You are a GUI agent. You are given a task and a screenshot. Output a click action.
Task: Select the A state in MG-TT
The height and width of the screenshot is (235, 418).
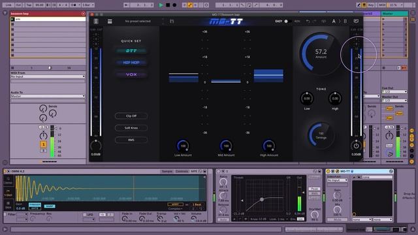[334, 21]
